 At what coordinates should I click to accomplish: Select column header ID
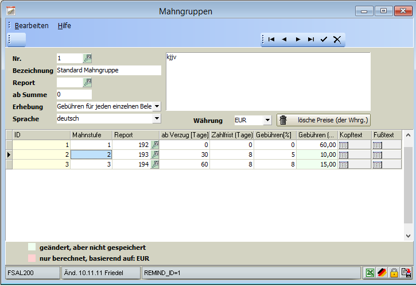41,135
